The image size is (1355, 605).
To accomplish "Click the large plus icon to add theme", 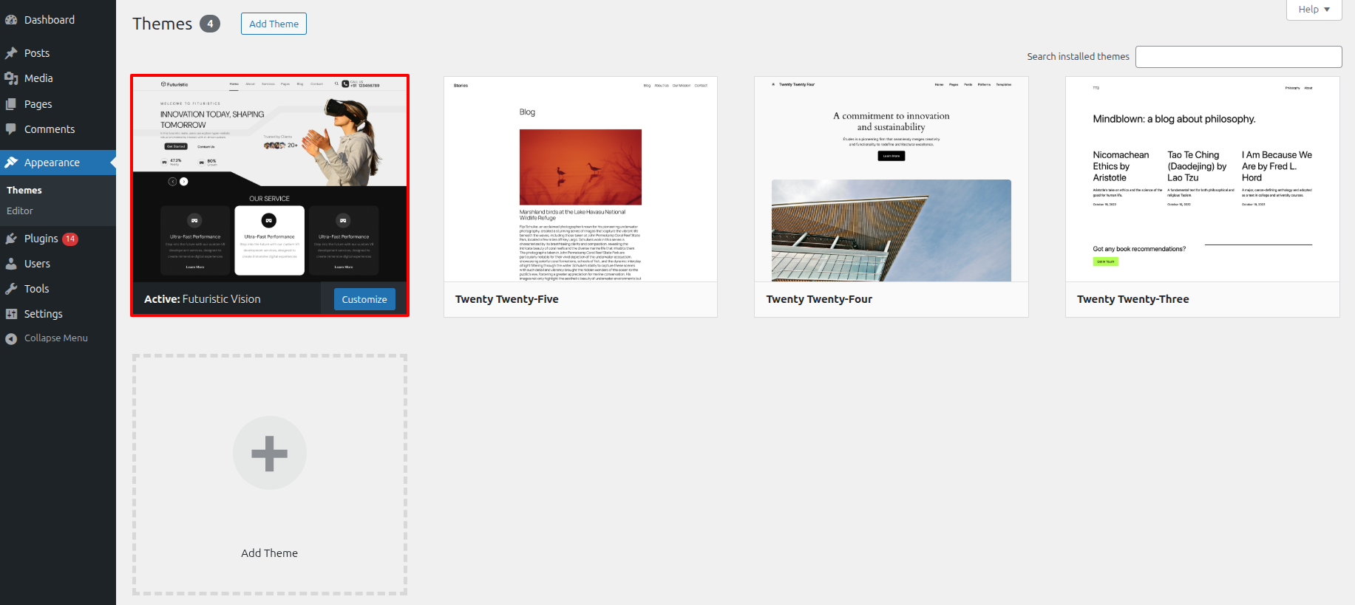I will (x=269, y=453).
